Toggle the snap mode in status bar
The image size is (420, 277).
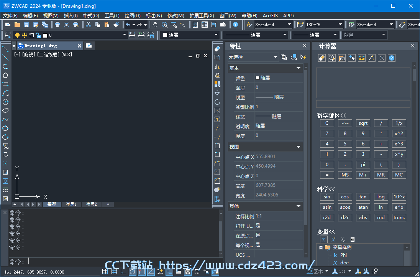tap(105, 272)
